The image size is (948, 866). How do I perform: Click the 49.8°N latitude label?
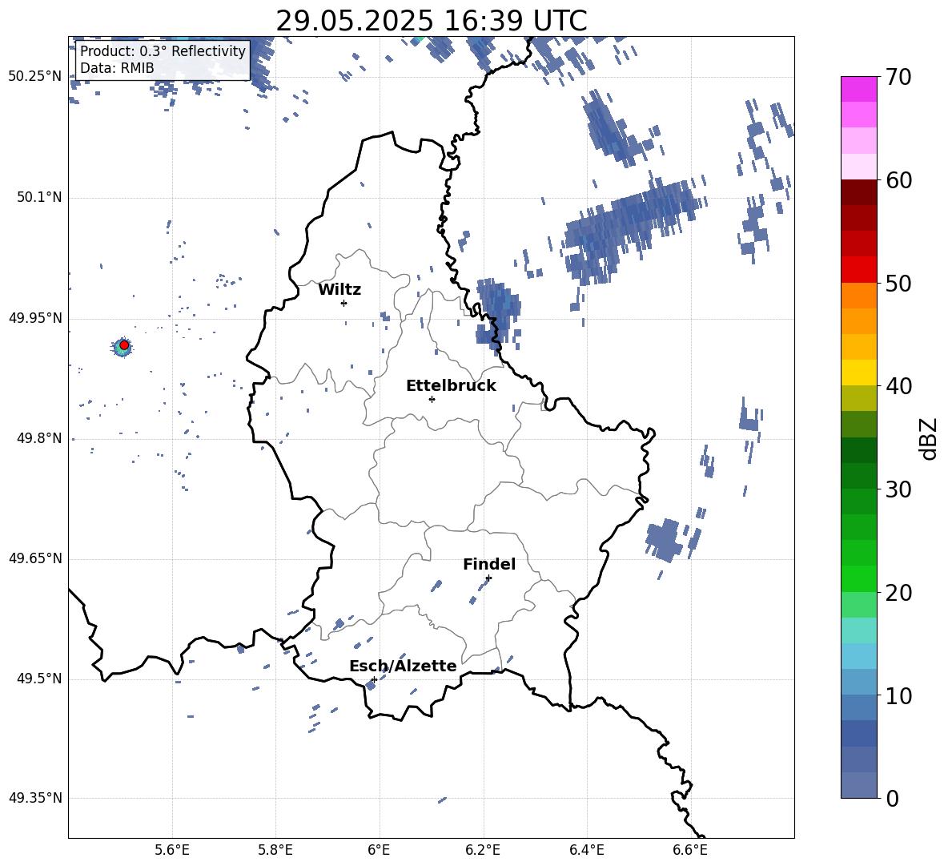click(x=39, y=438)
